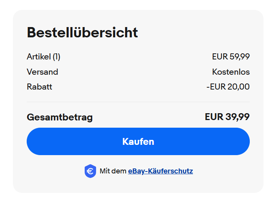Click the EUR currency text of total
278x210 pixels.
click(x=214, y=117)
